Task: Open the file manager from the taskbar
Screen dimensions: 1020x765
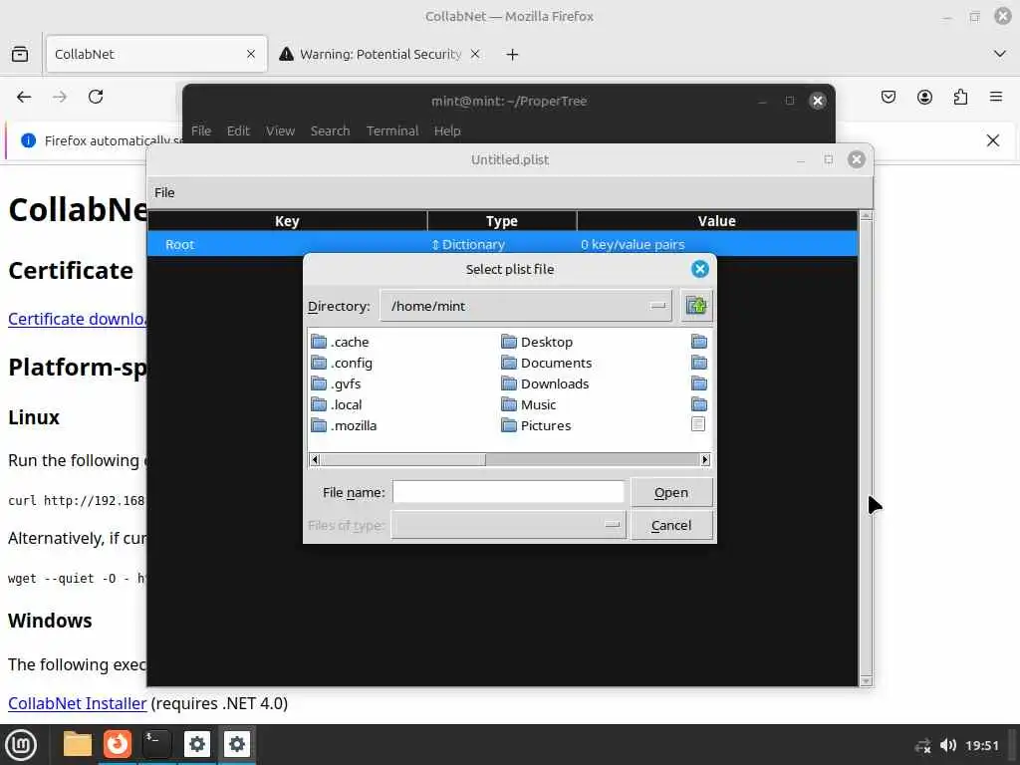Action: 78,744
